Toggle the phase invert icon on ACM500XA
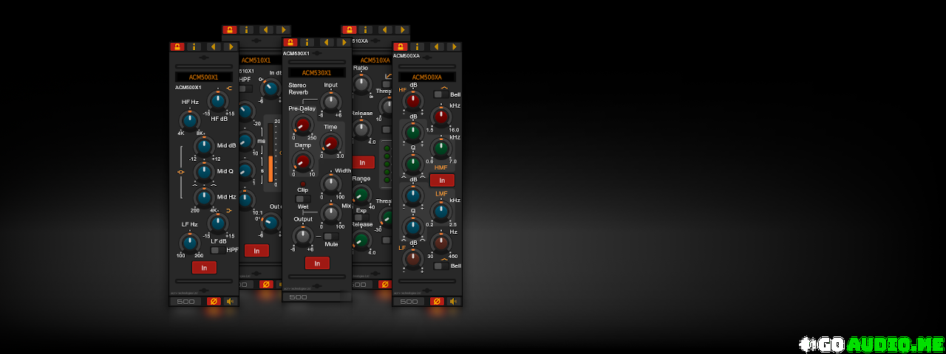This screenshot has width=946, height=354. click(437, 301)
